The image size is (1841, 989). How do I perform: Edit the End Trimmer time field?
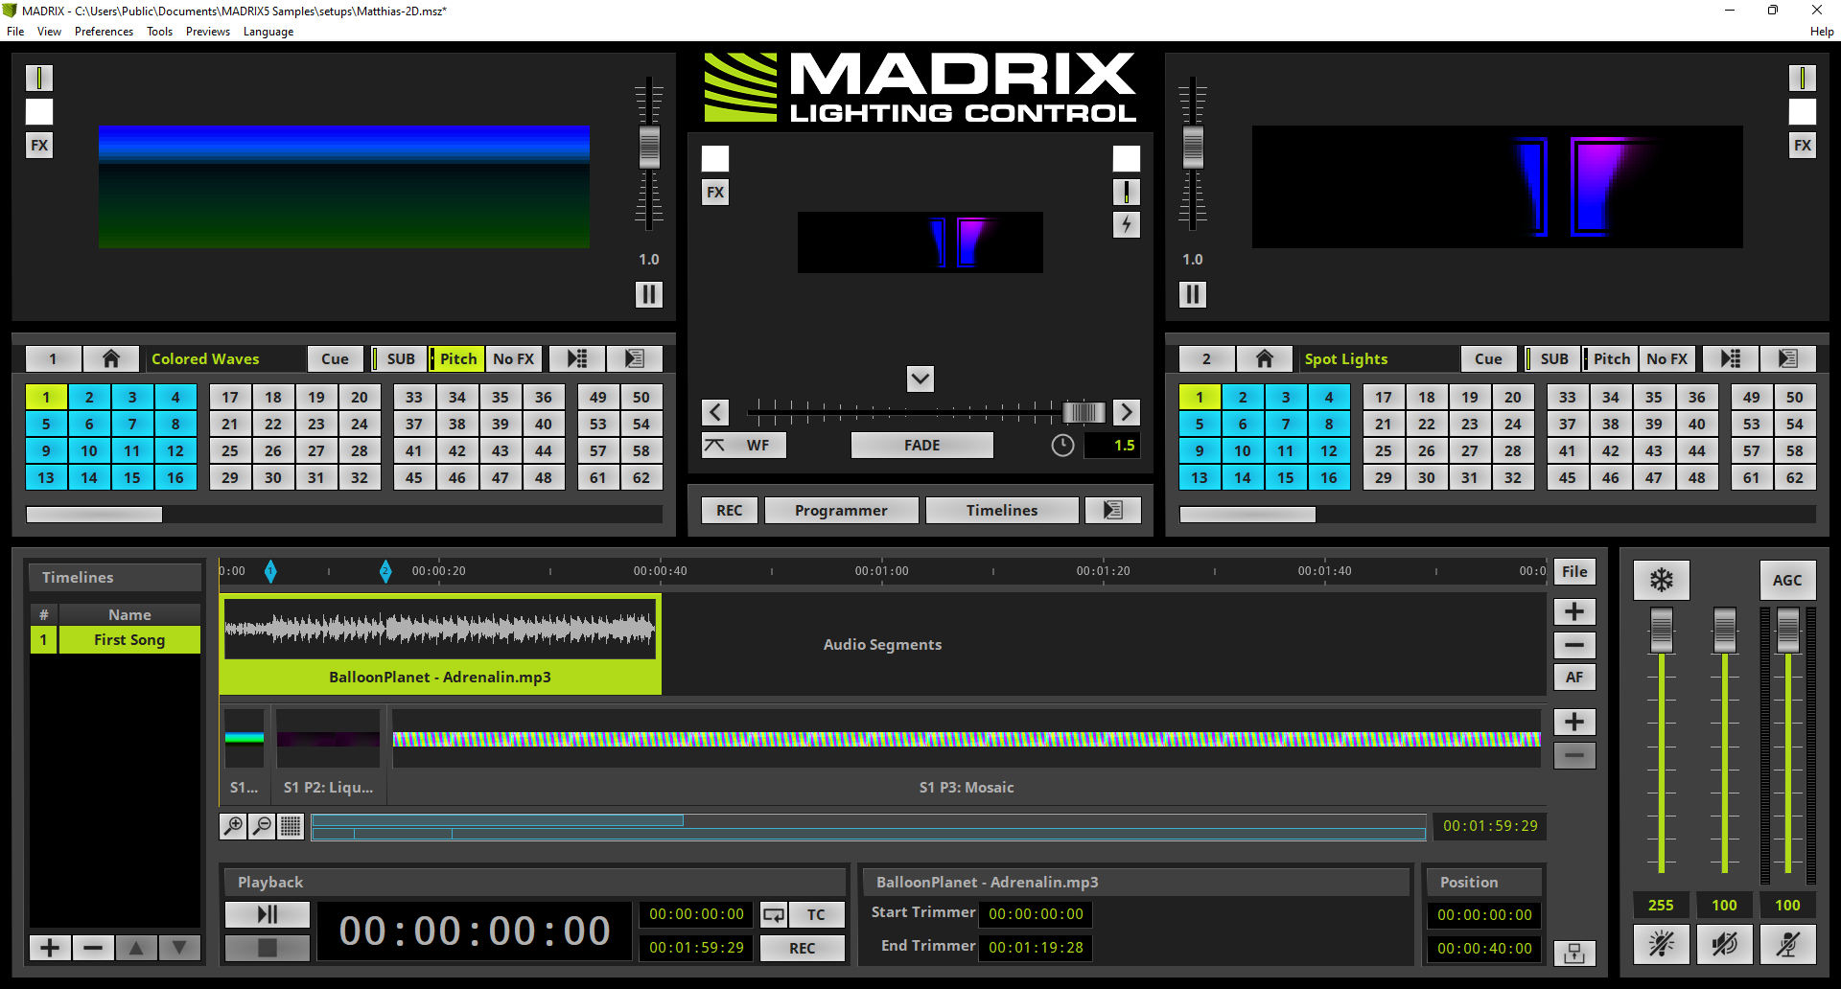pyautogui.click(x=1037, y=948)
